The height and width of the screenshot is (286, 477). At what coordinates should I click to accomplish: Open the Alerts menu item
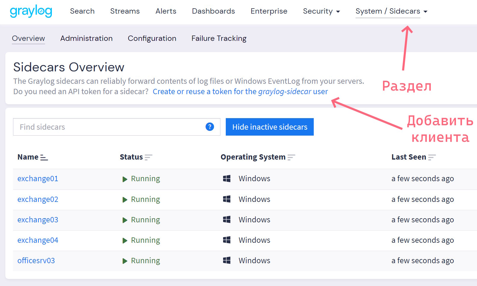pyautogui.click(x=166, y=11)
